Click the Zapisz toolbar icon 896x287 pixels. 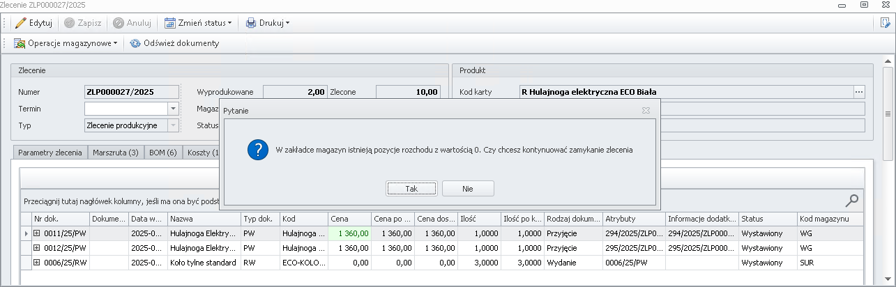tap(70, 23)
